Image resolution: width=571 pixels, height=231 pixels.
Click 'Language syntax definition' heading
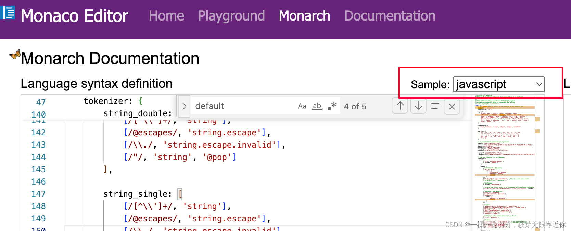coord(97,84)
